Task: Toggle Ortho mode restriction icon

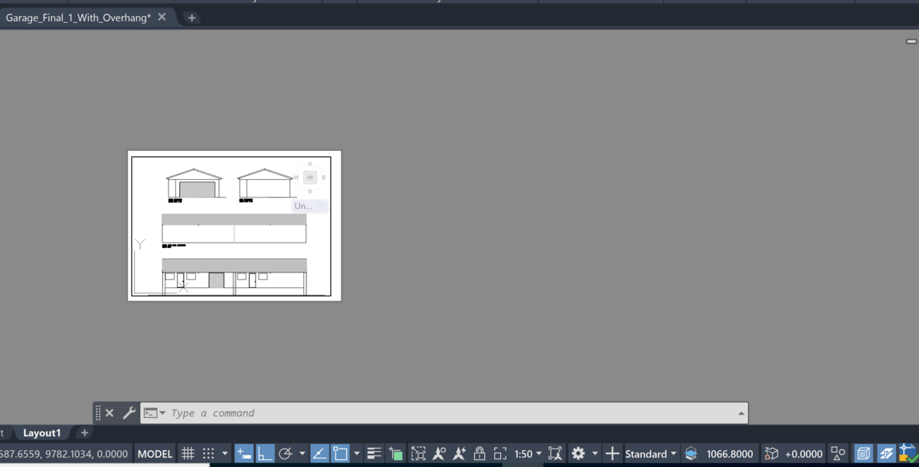Action: 265,454
